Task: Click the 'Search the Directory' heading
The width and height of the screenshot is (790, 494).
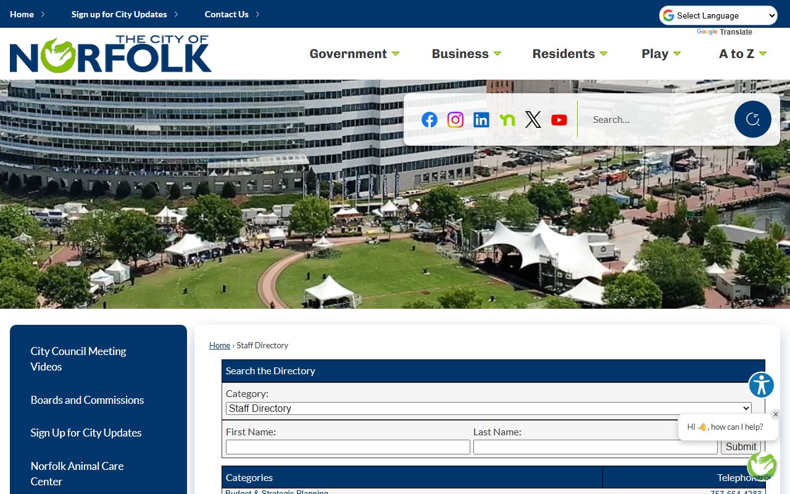Action: (x=270, y=371)
